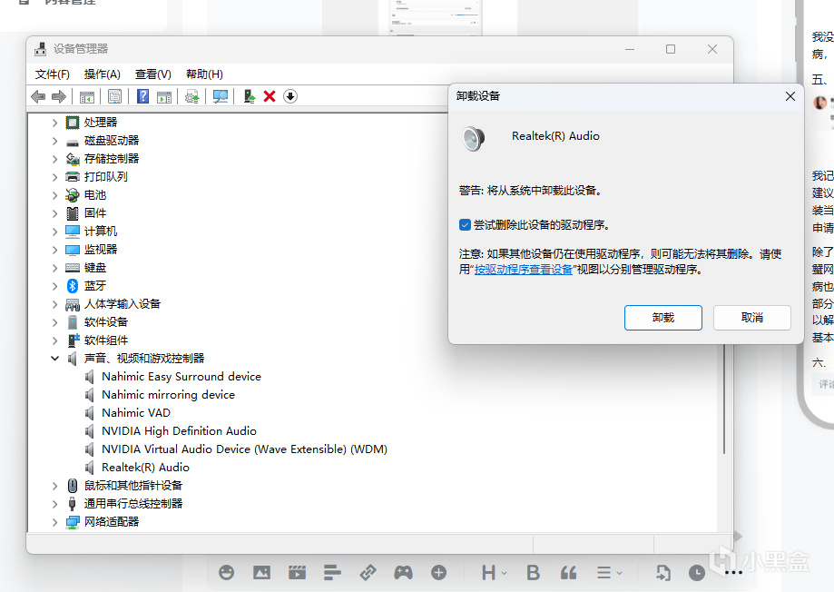Expand the 网络适配器 tree node
Screen dimensions: 834x592
[54, 522]
